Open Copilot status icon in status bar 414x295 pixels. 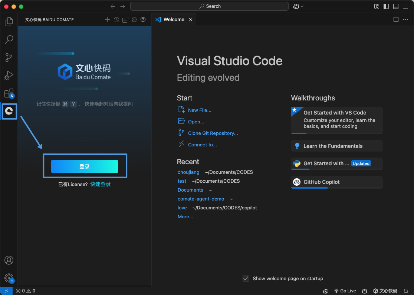[365, 291]
